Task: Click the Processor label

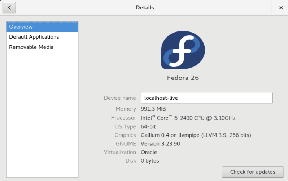Action: point(123,118)
